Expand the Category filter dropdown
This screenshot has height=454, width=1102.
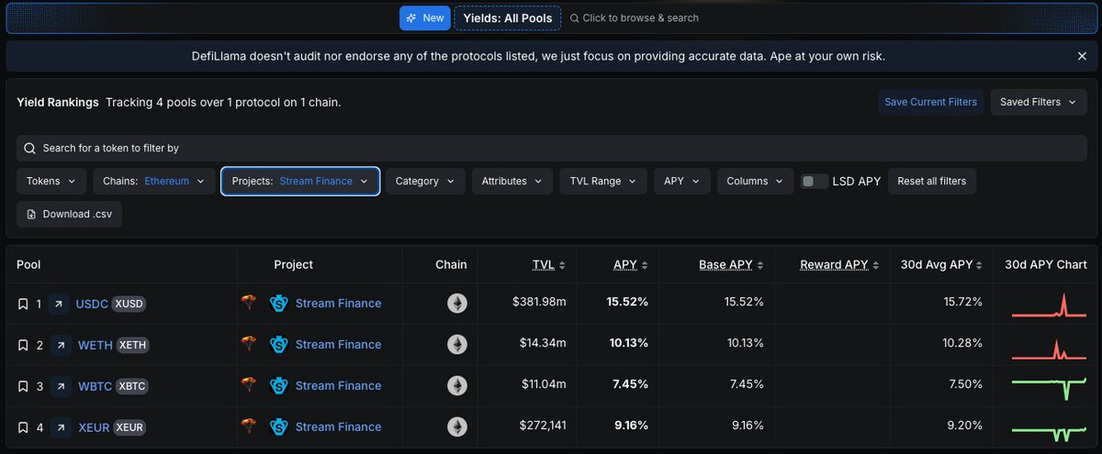point(424,182)
